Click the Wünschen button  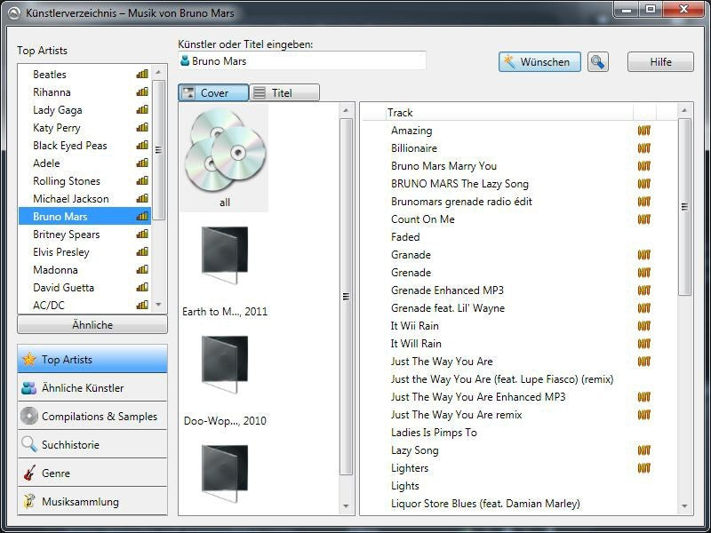[x=539, y=62]
